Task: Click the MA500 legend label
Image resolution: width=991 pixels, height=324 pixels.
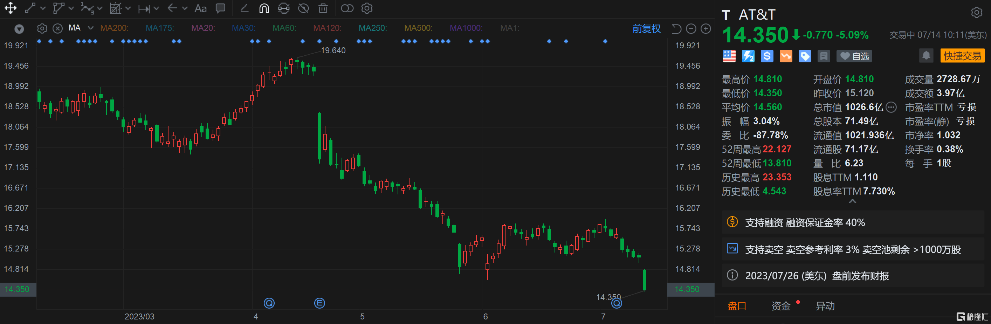Action: [x=418, y=28]
